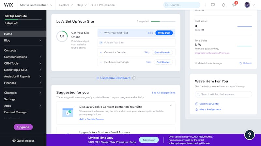
Task: Open See All Suggestions link
Action: [x=163, y=93]
